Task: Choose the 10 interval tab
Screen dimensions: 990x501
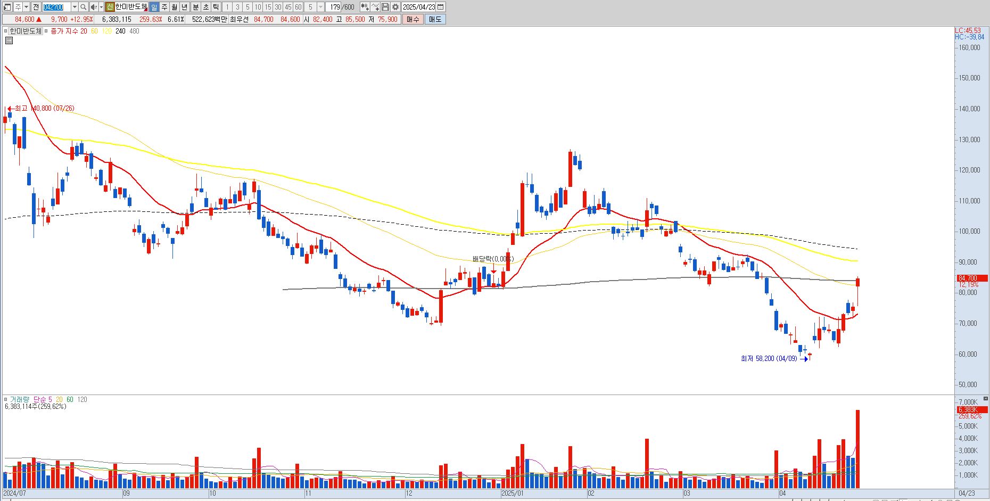Action: tap(258, 7)
